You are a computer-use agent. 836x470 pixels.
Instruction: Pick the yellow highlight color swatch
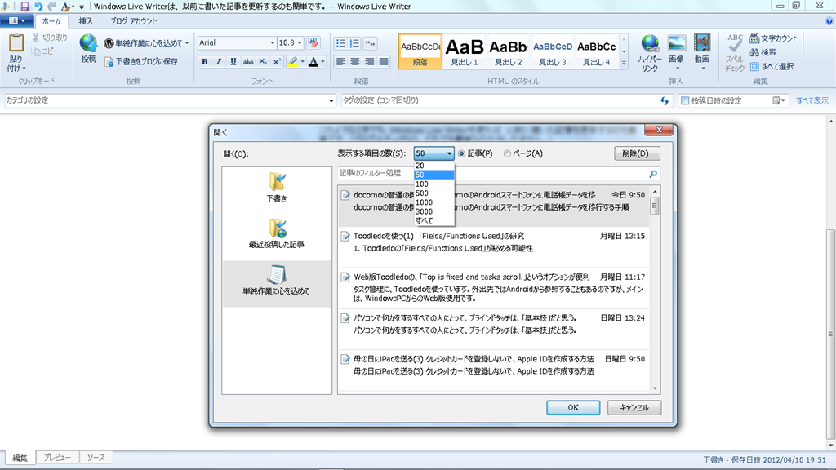click(293, 62)
